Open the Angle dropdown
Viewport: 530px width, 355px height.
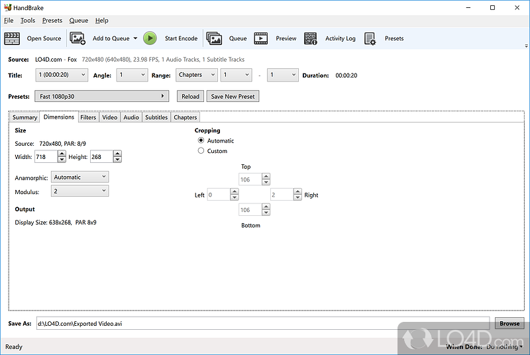point(132,75)
